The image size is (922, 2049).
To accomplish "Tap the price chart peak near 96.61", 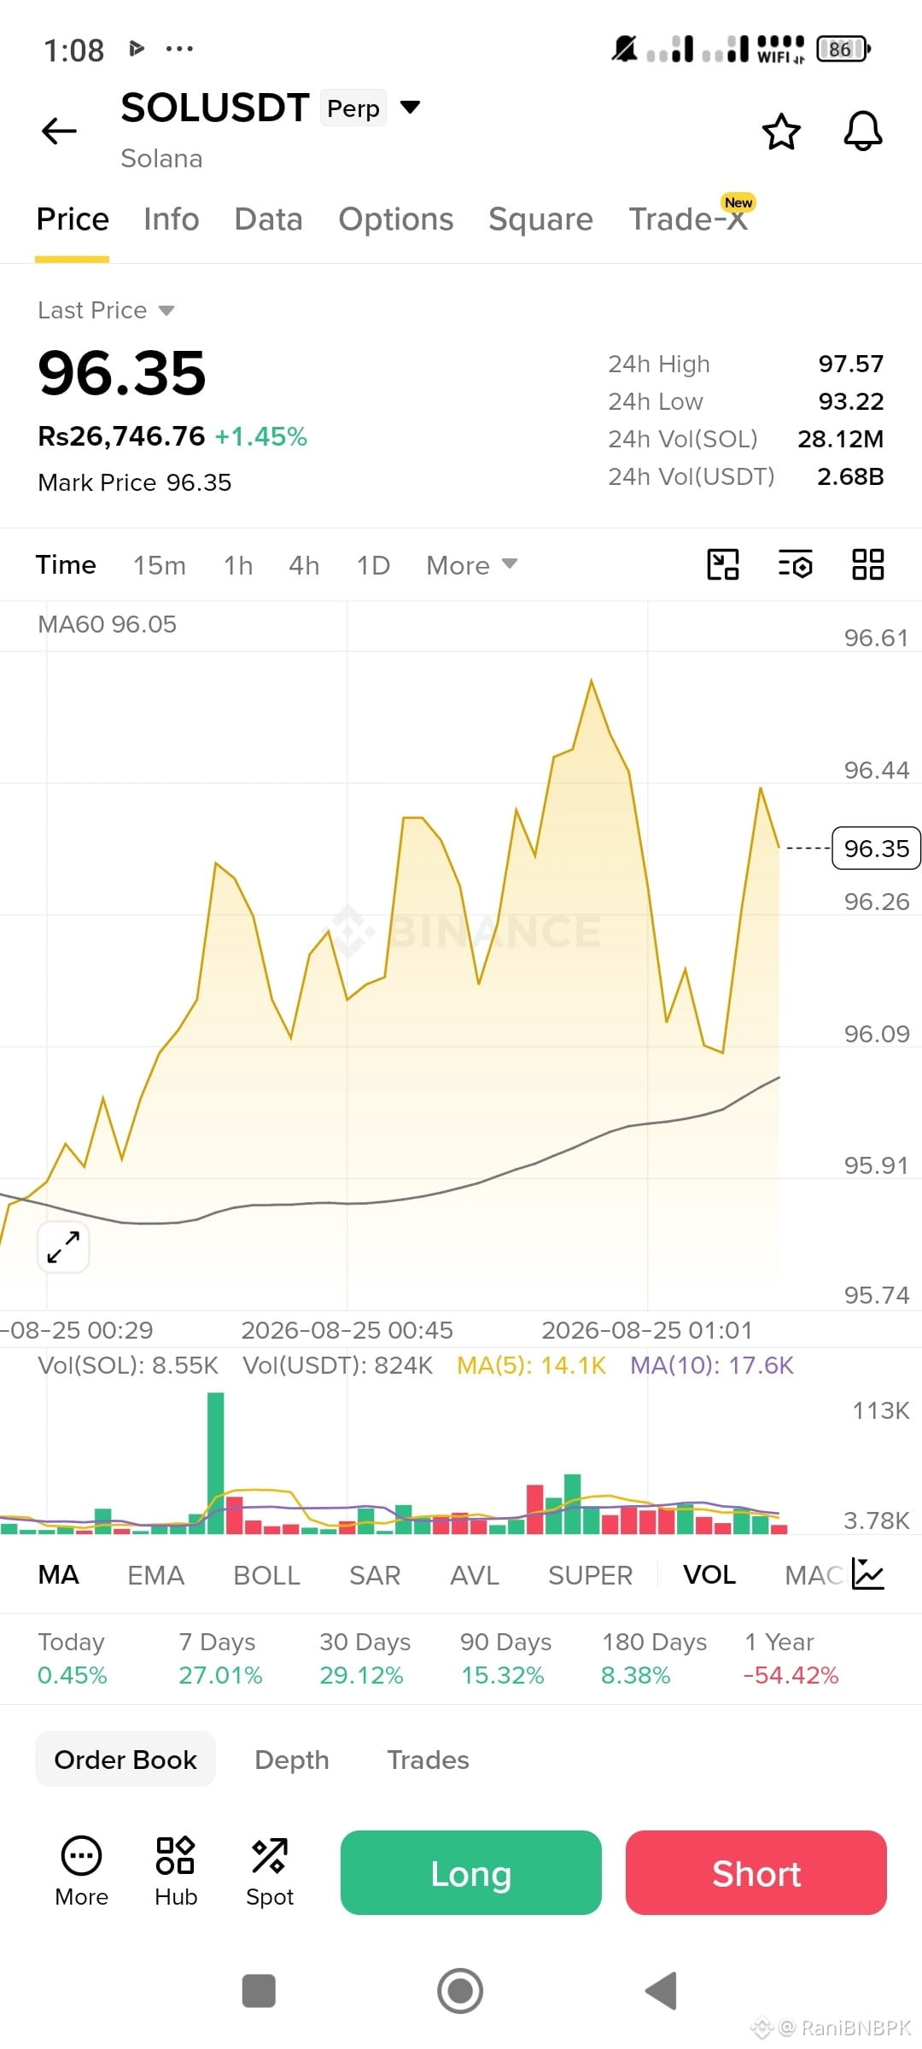I will pos(592,681).
